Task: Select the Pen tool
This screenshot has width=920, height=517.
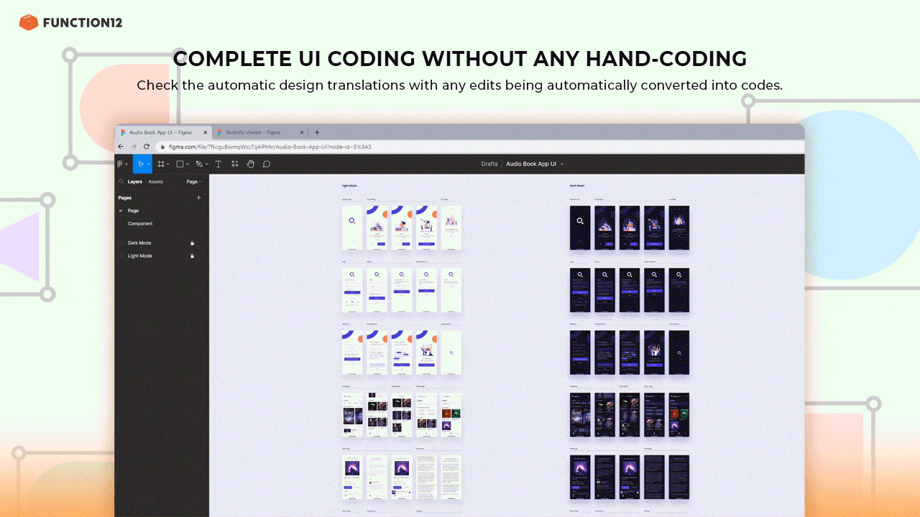Action: click(199, 164)
